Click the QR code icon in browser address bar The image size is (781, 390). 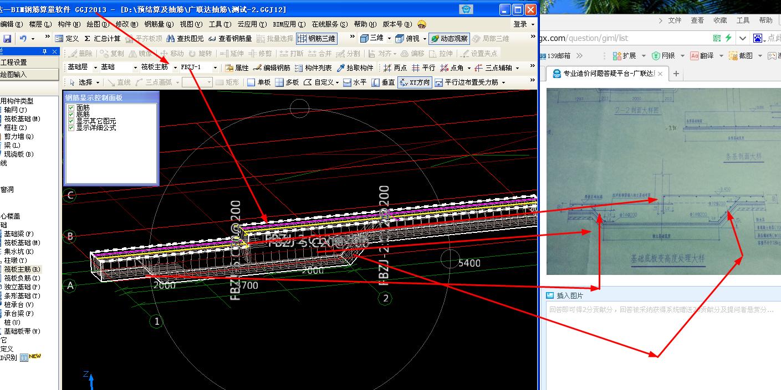pos(717,38)
